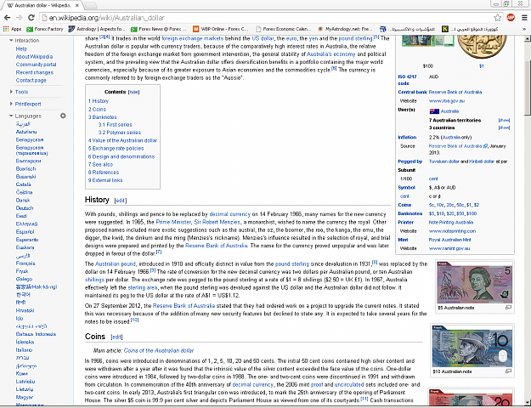Jump to Exchange rate policies section

tap(116, 149)
